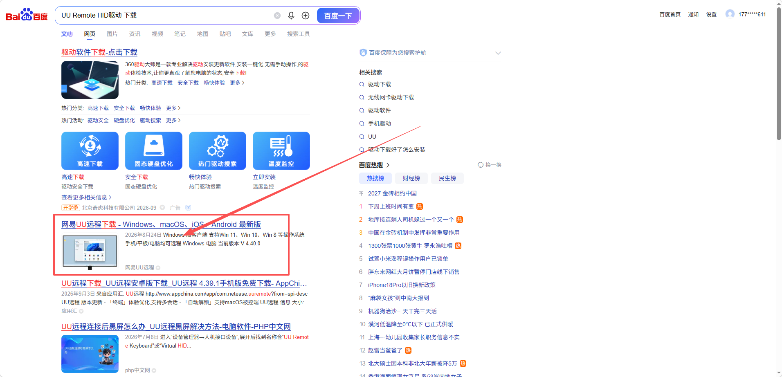Switch to the 贴吧 tab

(225, 34)
